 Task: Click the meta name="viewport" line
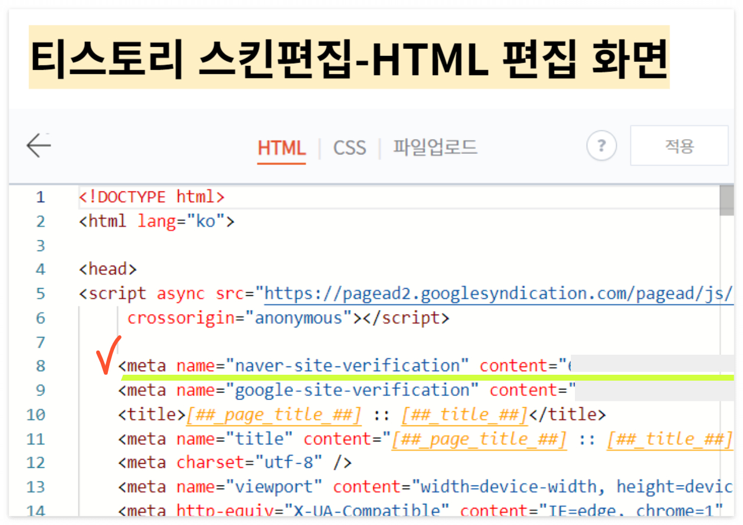click(x=426, y=487)
